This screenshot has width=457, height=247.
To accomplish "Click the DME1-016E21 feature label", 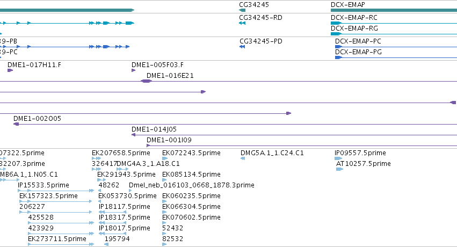I will 170,75.
